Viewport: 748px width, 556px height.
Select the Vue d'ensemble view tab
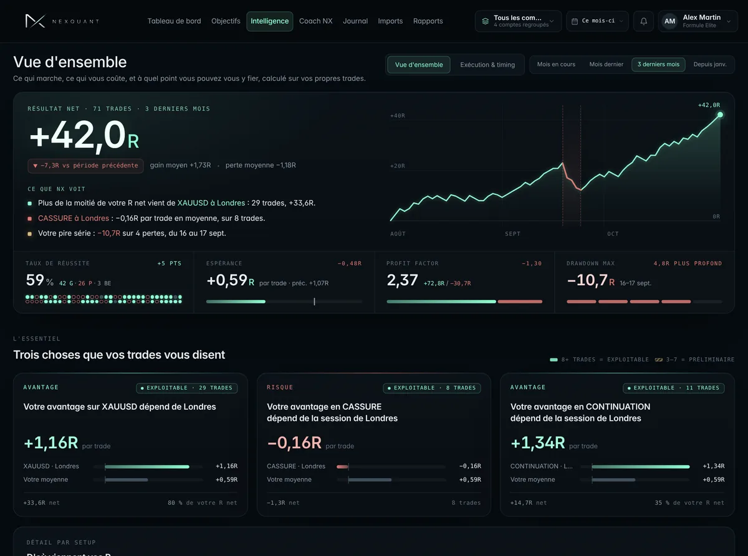(419, 65)
